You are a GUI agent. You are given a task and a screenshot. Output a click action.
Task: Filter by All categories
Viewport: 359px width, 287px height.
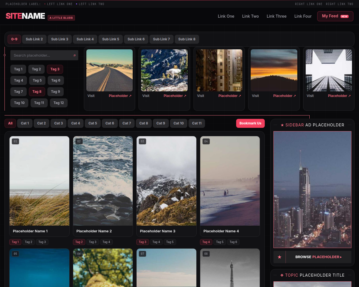tap(10, 123)
